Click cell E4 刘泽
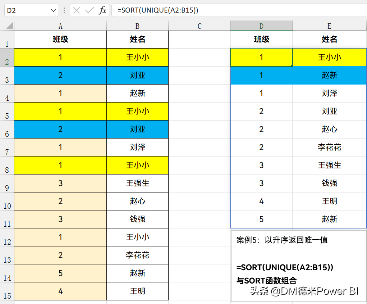Image resolution: width=367 pixels, height=304 pixels. (329, 94)
